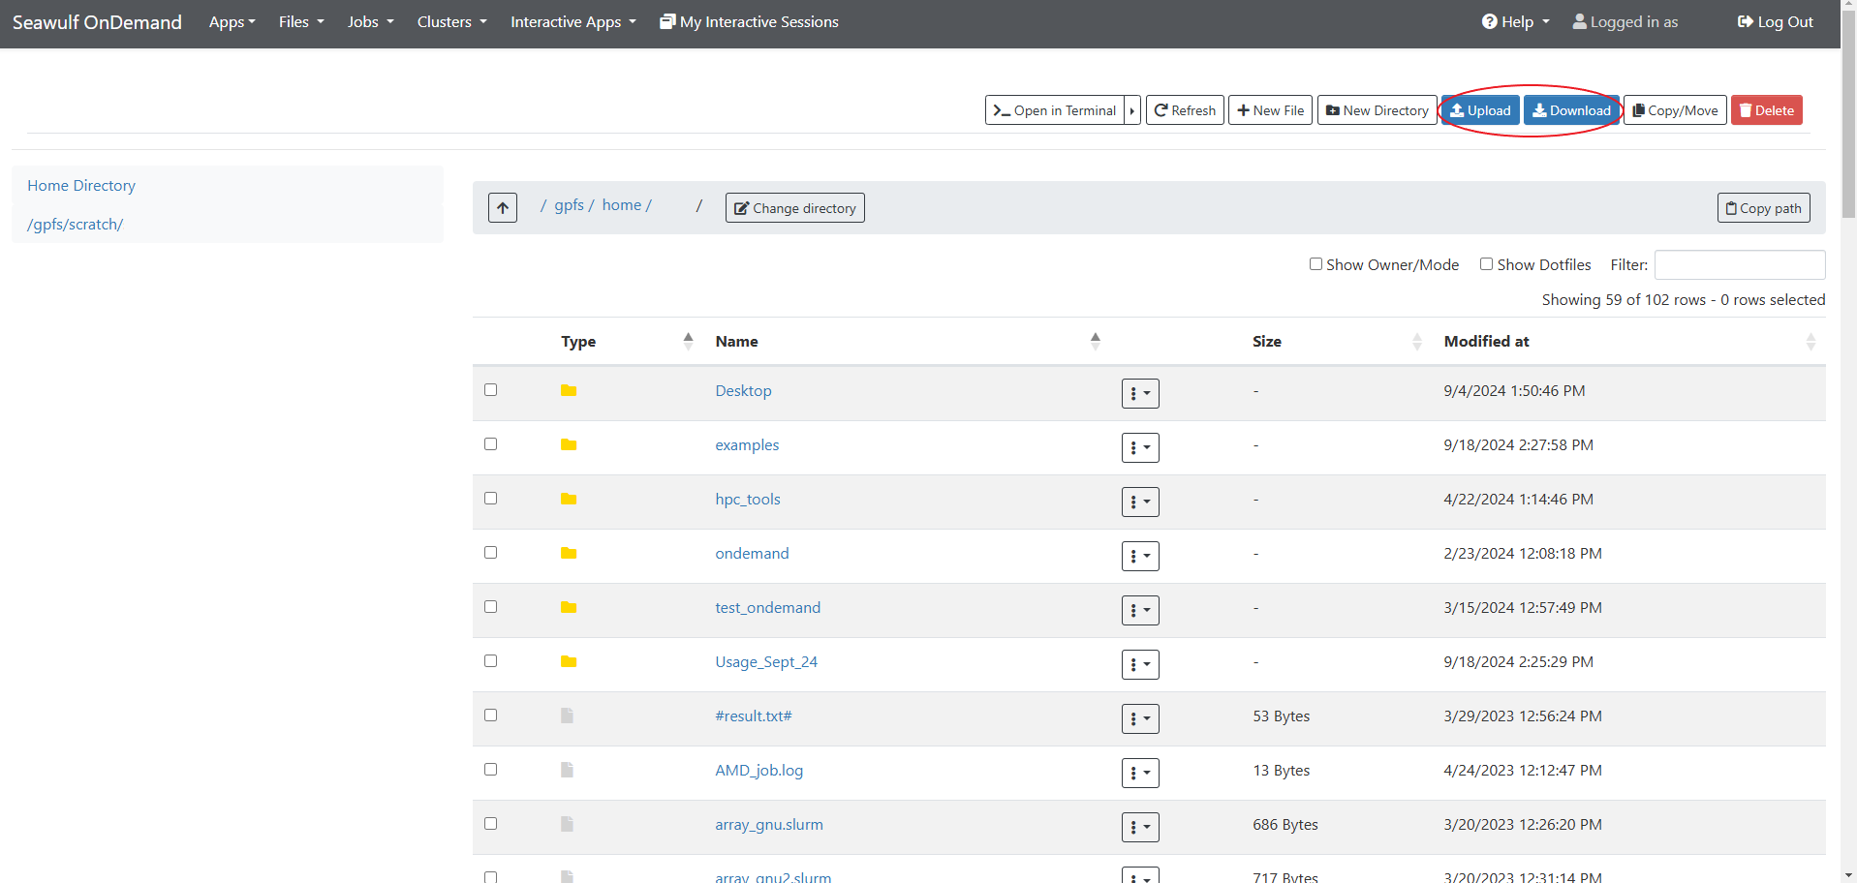Select the hpc_tools row checkbox

[x=490, y=498]
